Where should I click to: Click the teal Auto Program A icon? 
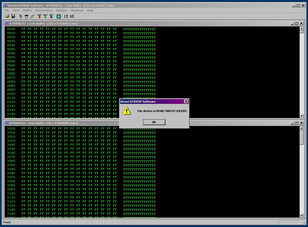click(x=59, y=16)
